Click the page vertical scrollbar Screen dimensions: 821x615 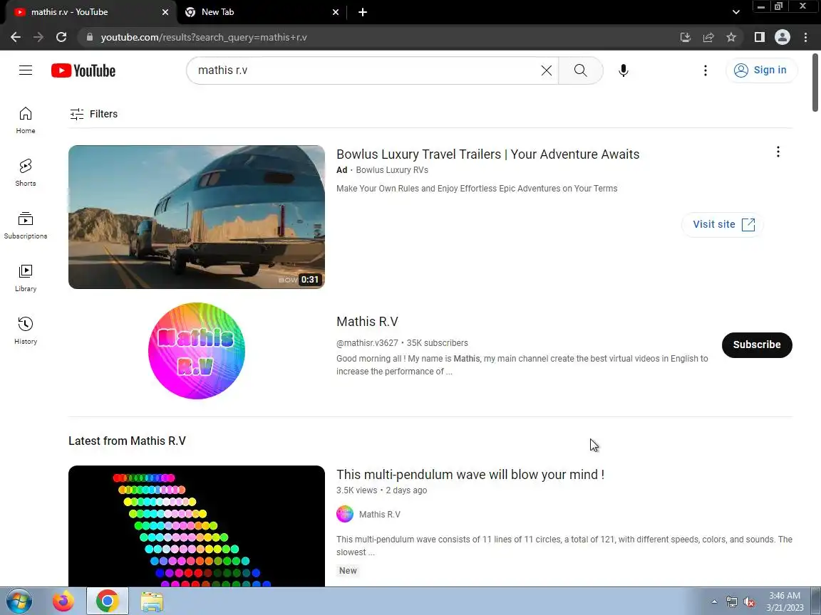coord(815,83)
